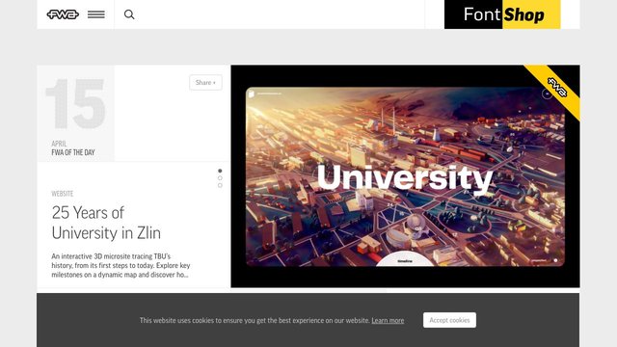Select the first slide indicator dot
Viewport: 617px width, 347px height.
tap(220, 171)
